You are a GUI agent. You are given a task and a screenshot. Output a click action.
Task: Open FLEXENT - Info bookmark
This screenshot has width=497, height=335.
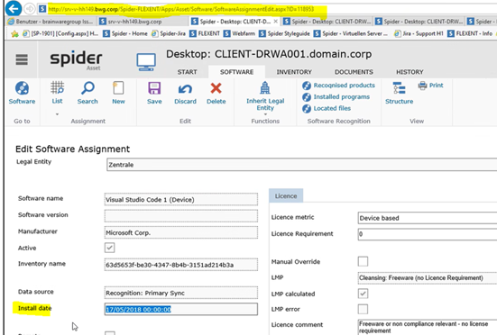[470, 33]
